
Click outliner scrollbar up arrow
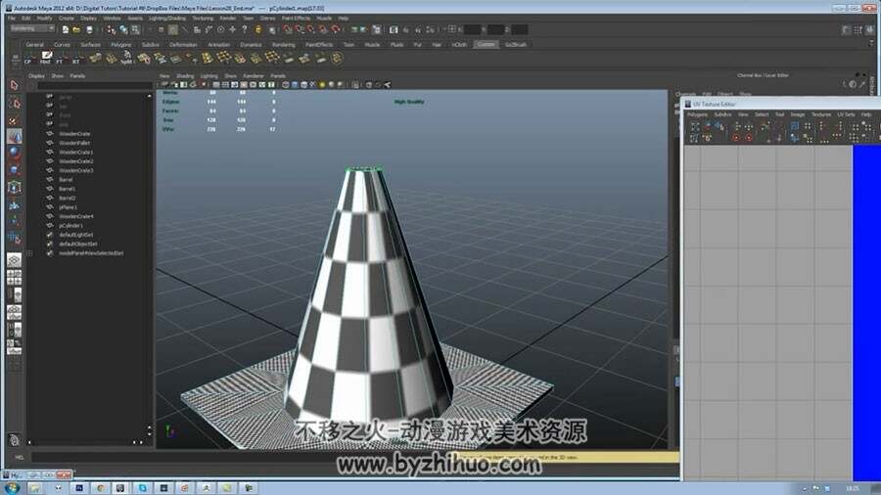coord(150,96)
